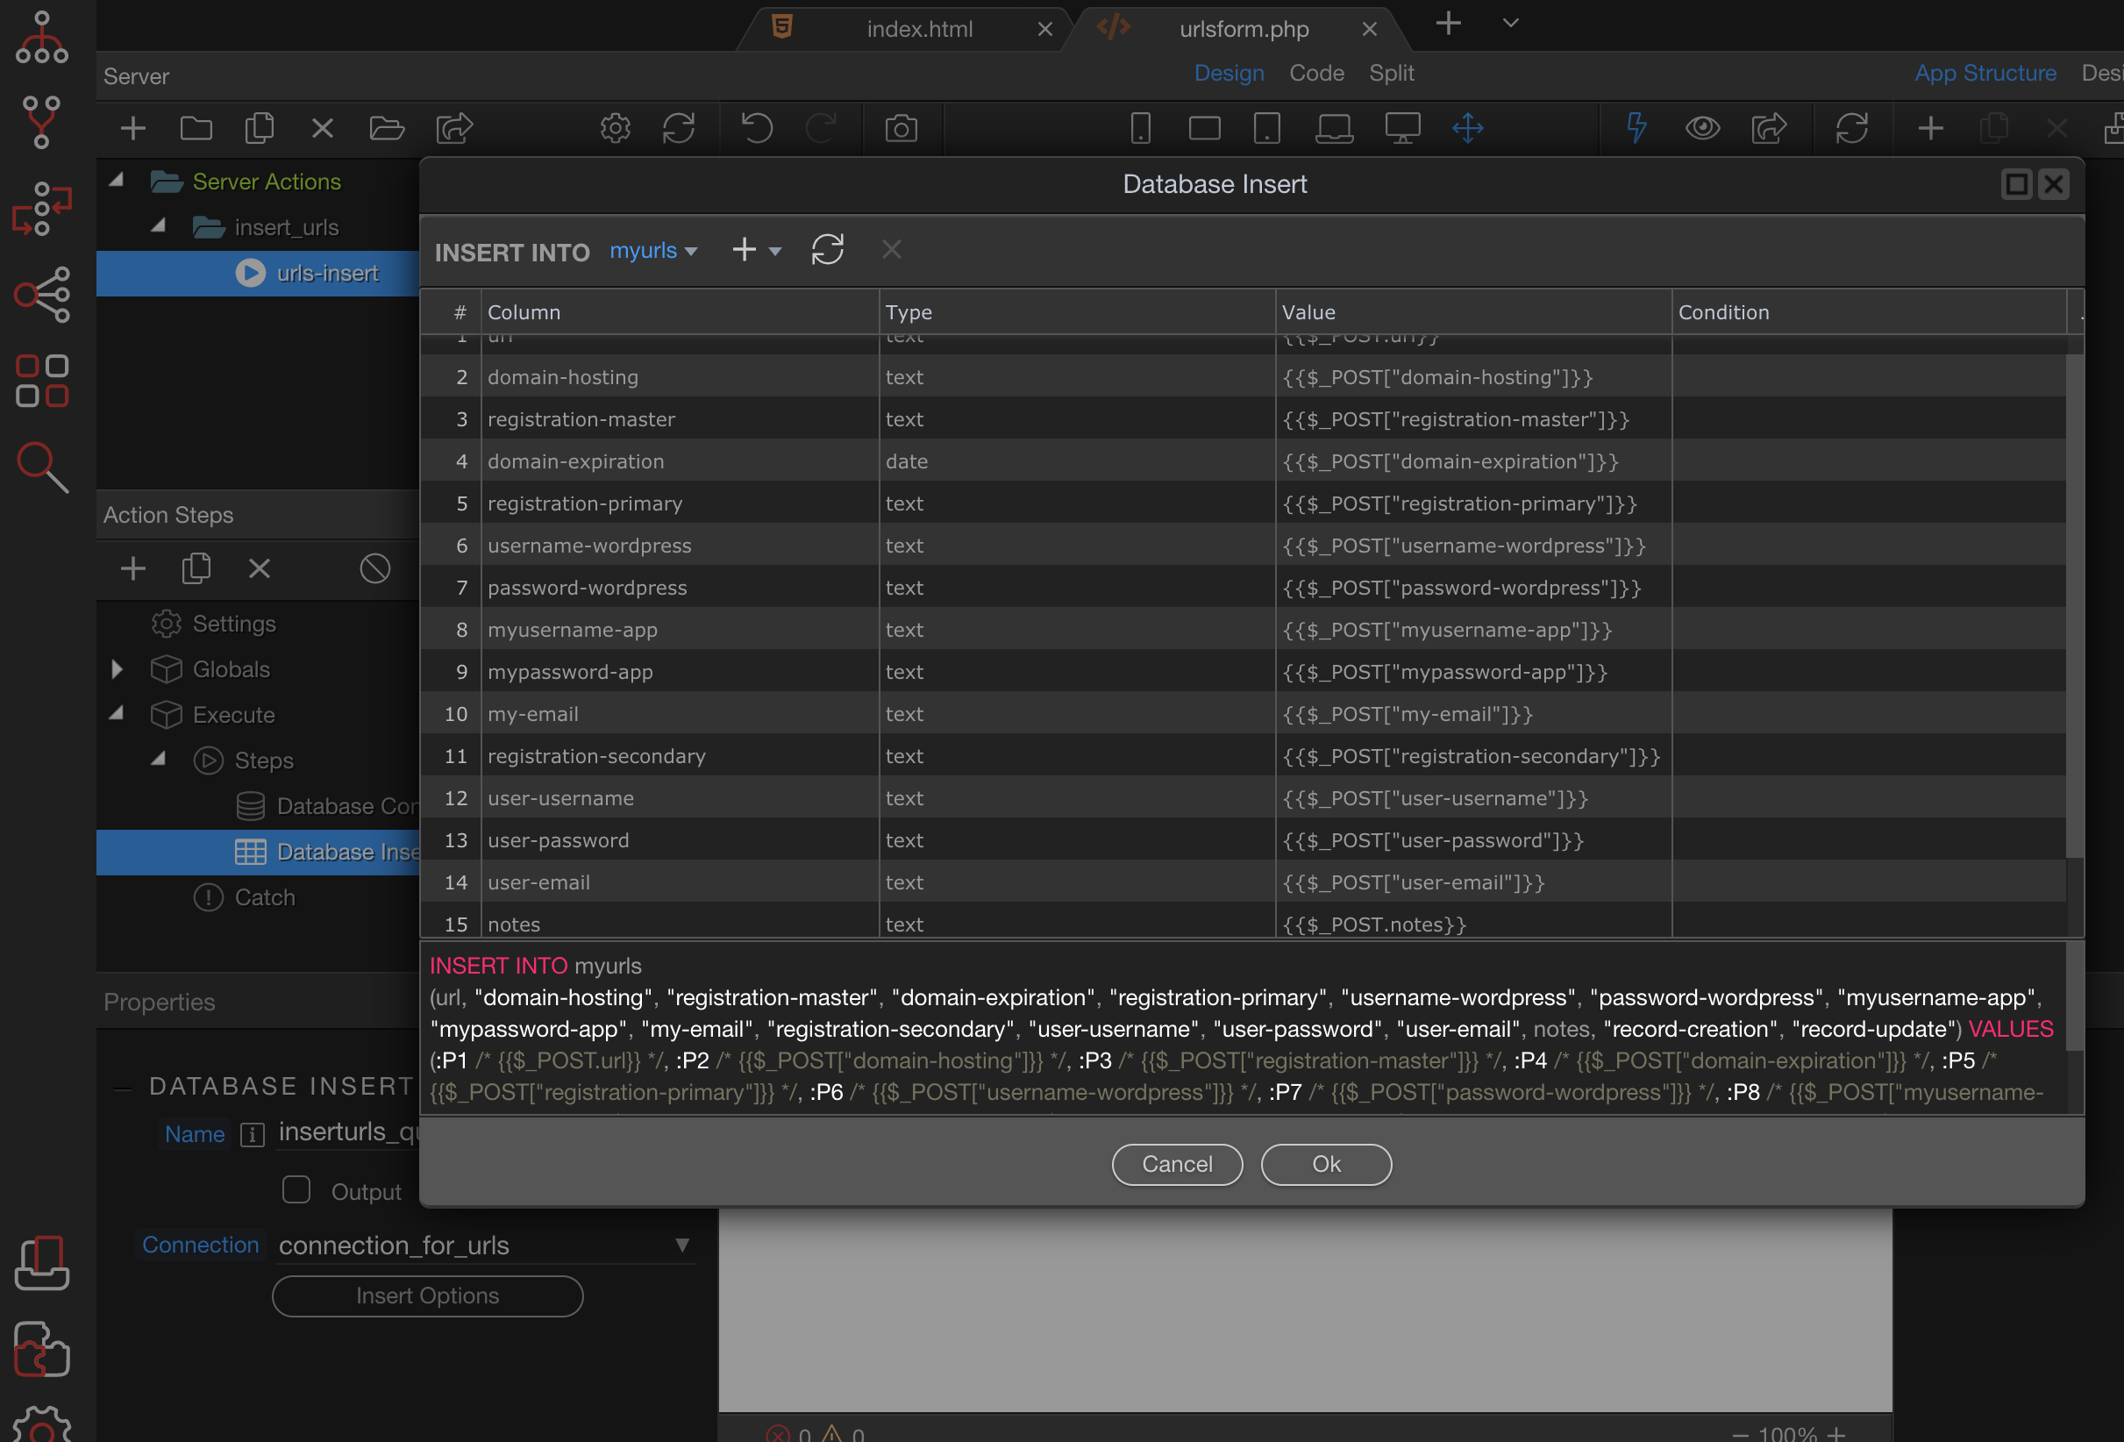
Task: Open the myurls table dropdown
Action: point(652,251)
